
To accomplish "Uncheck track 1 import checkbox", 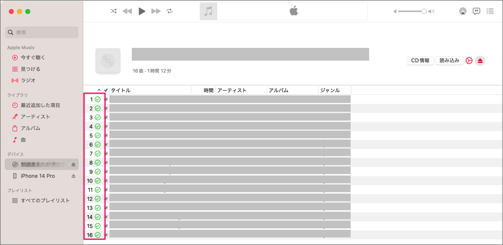I will (x=106, y=99).
